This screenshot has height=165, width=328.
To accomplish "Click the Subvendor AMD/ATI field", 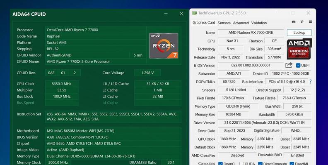I will 234,73.
